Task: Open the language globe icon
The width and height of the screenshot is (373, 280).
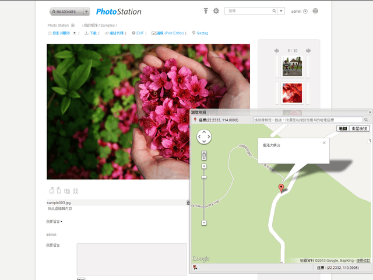Action: click(315, 11)
